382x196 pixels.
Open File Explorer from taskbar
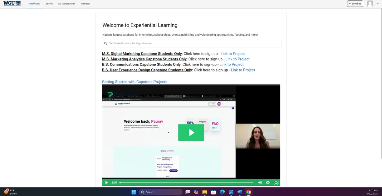click(205, 192)
